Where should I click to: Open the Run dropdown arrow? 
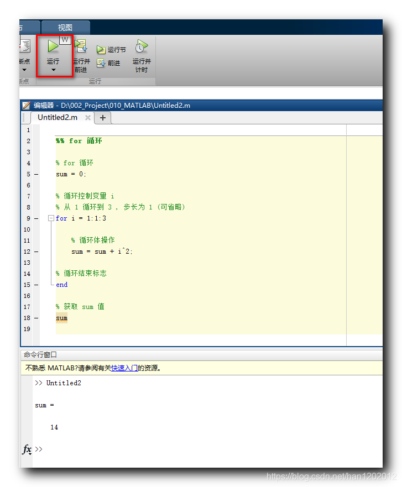pos(54,70)
